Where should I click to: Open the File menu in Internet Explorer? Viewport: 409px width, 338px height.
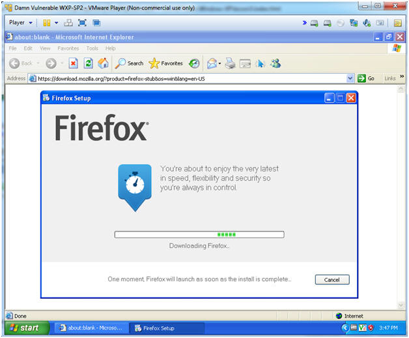coord(12,48)
